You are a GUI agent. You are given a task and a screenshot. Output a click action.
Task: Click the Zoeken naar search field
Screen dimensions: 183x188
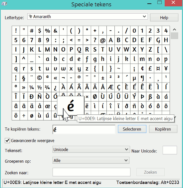(x=91, y=172)
